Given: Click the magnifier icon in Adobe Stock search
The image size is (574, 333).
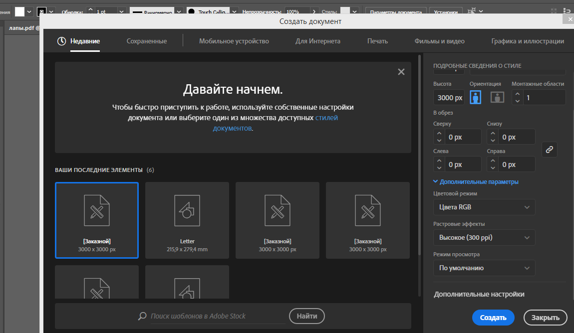Looking at the screenshot, I should (142, 316).
